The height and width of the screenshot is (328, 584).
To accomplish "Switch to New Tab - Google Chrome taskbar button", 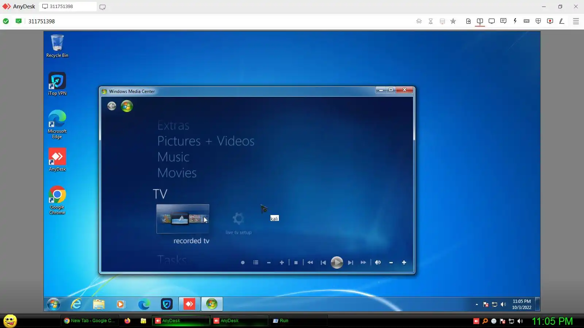I will [89, 321].
